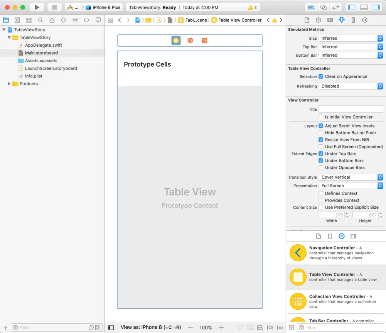Enable Is Initial View Controller checkbox
This screenshot has height=333, width=386.
[321, 117]
